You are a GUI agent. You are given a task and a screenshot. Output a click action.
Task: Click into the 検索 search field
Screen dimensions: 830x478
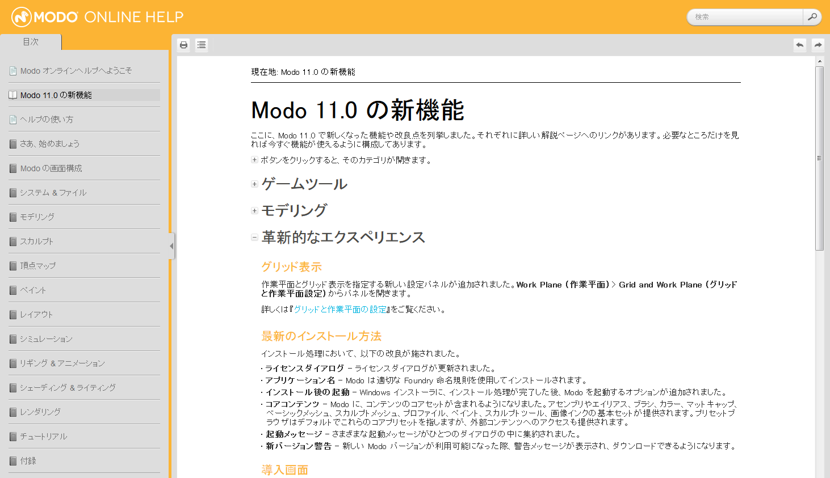(x=745, y=17)
